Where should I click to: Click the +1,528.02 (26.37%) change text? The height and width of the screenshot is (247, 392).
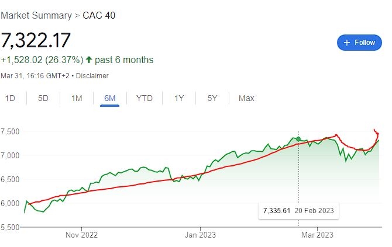tap(41, 60)
